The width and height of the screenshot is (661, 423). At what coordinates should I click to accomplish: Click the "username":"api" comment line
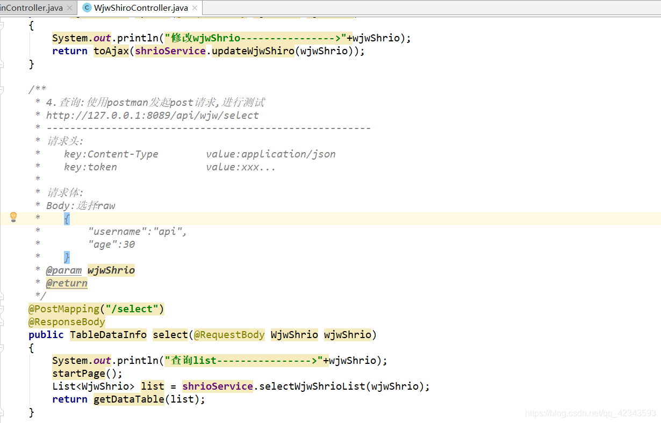138,232
